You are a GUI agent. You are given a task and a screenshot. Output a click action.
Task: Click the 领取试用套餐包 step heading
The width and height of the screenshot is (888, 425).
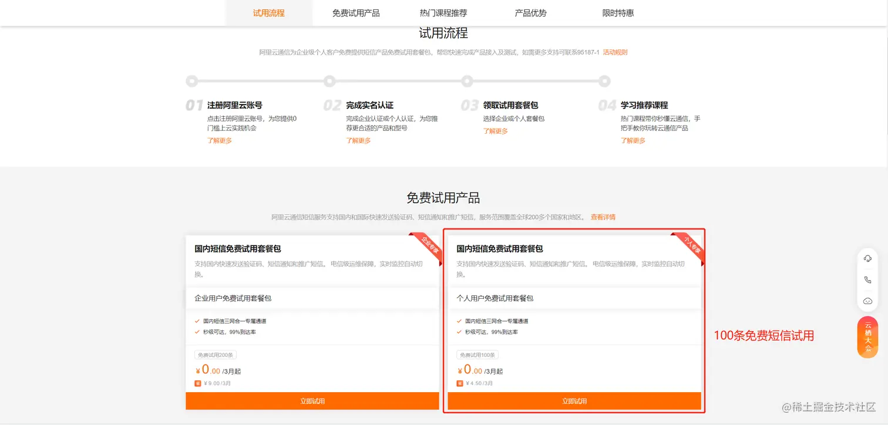[x=511, y=106]
